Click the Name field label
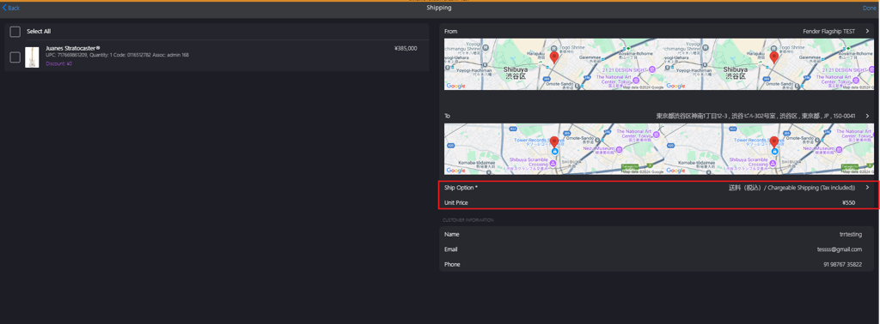The image size is (880, 324). click(452, 235)
